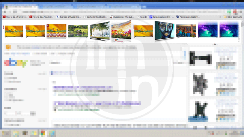
Task: Open the 'Colchester Buddhist C...' bookmark
Action: pos(95,17)
